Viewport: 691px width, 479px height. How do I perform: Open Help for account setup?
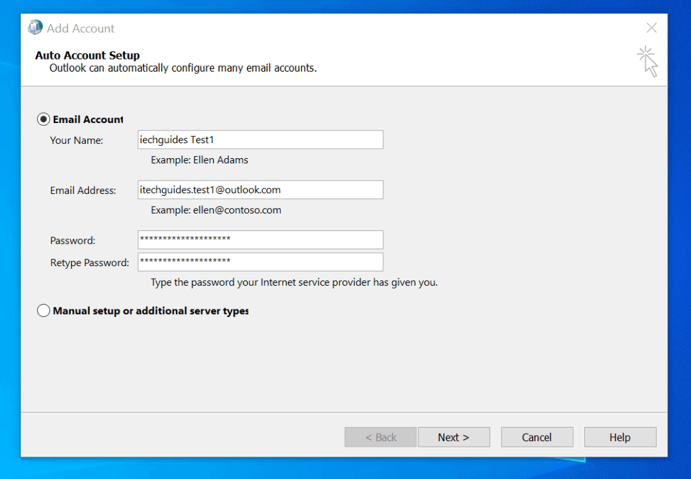pos(620,437)
